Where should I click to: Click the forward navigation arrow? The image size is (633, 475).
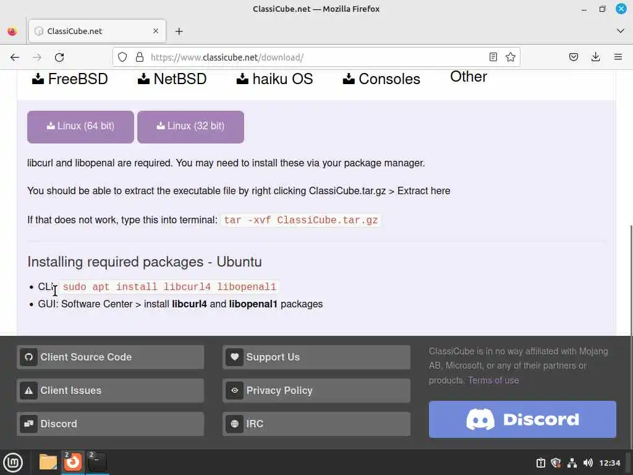coord(37,58)
